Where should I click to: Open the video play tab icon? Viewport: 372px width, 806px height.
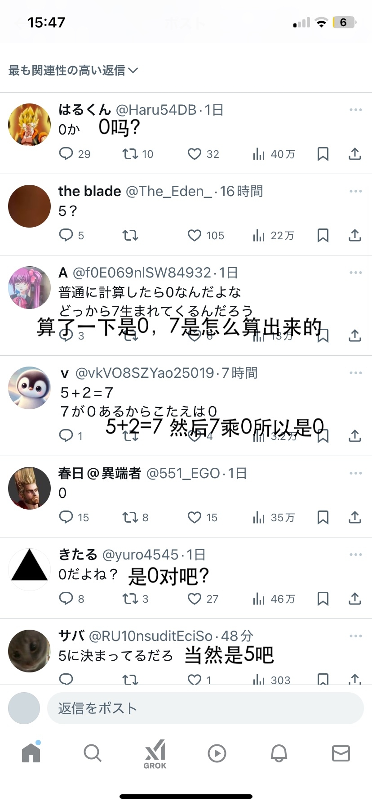pos(217,753)
